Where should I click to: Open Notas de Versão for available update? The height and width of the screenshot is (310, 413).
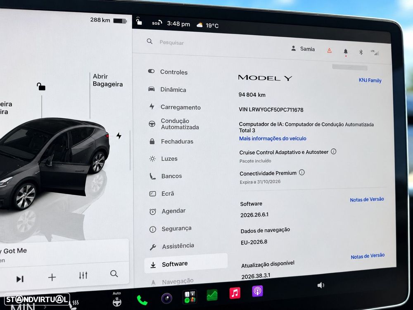[368, 256]
